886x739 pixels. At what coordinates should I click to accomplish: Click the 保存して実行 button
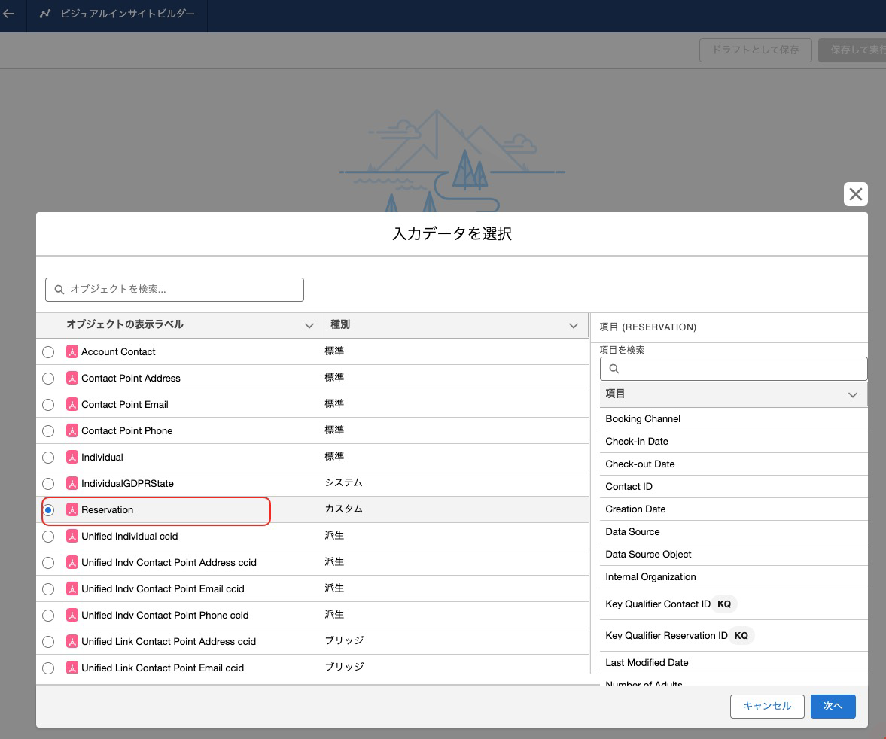click(852, 50)
